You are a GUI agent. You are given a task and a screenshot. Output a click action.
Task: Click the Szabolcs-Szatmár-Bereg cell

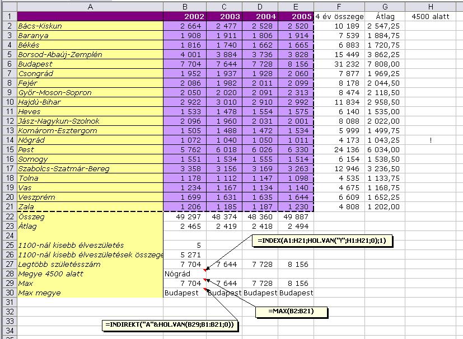(x=90, y=169)
